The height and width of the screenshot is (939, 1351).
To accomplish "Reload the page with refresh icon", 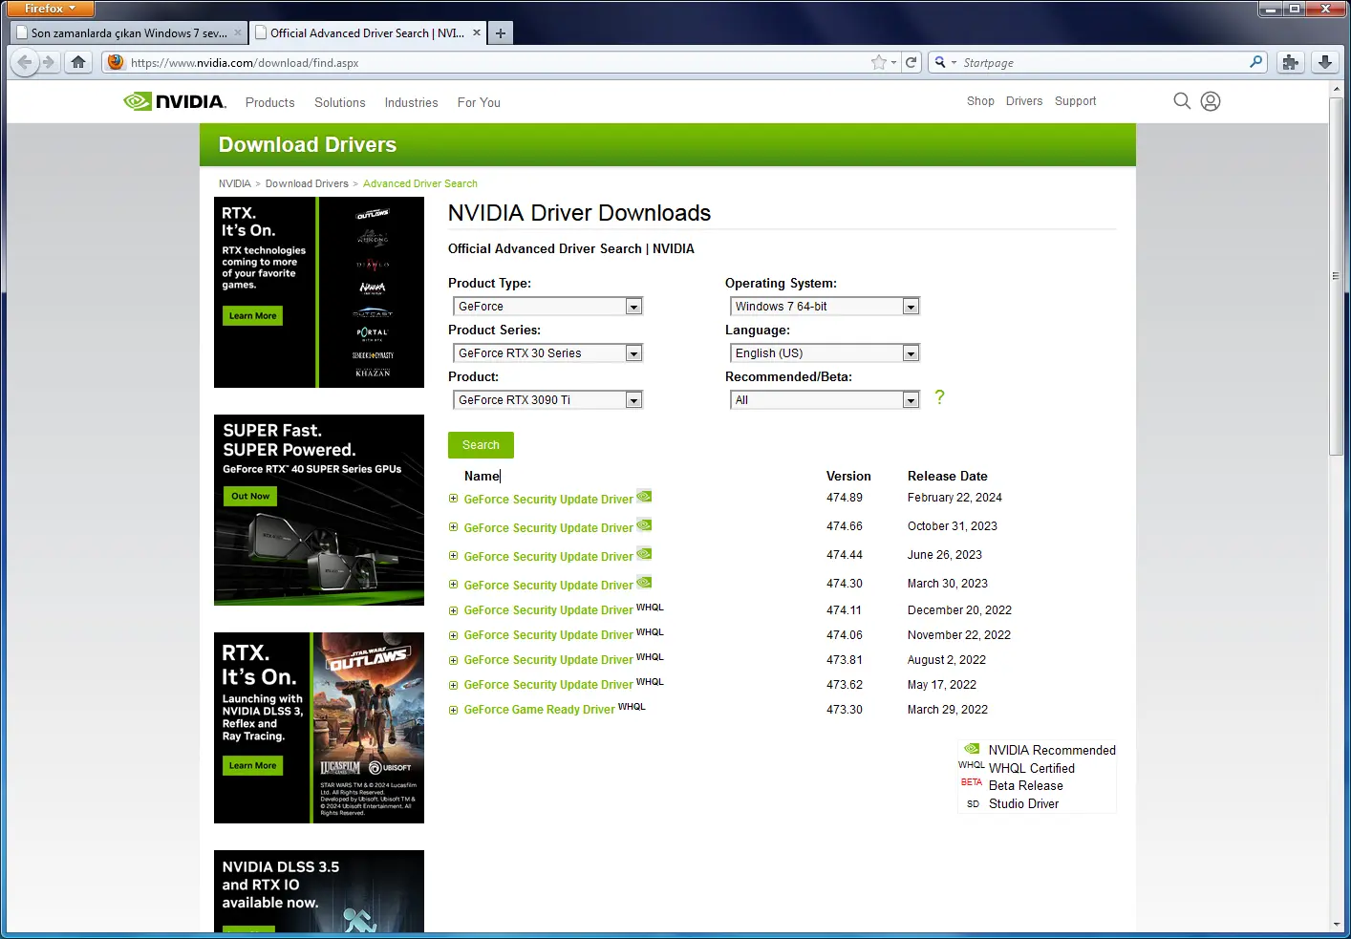I will point(911,63).
